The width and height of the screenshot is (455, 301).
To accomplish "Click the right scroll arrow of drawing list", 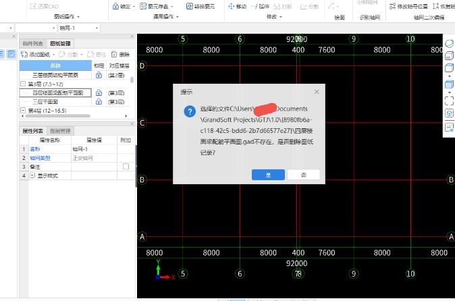I will [126, 116].
